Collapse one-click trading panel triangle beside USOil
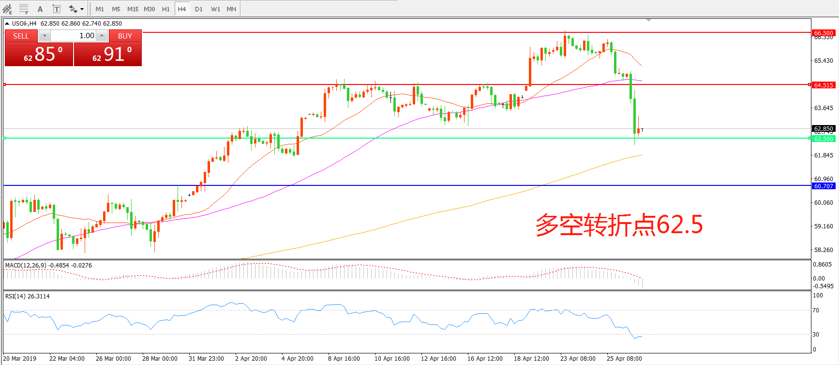Viewport: 839px width, 365px height. point(7,23)
